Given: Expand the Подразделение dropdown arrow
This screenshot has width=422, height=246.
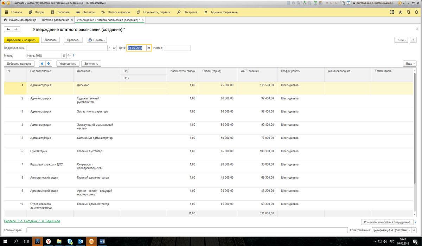Looking at the screenshot, I should 109,48.
